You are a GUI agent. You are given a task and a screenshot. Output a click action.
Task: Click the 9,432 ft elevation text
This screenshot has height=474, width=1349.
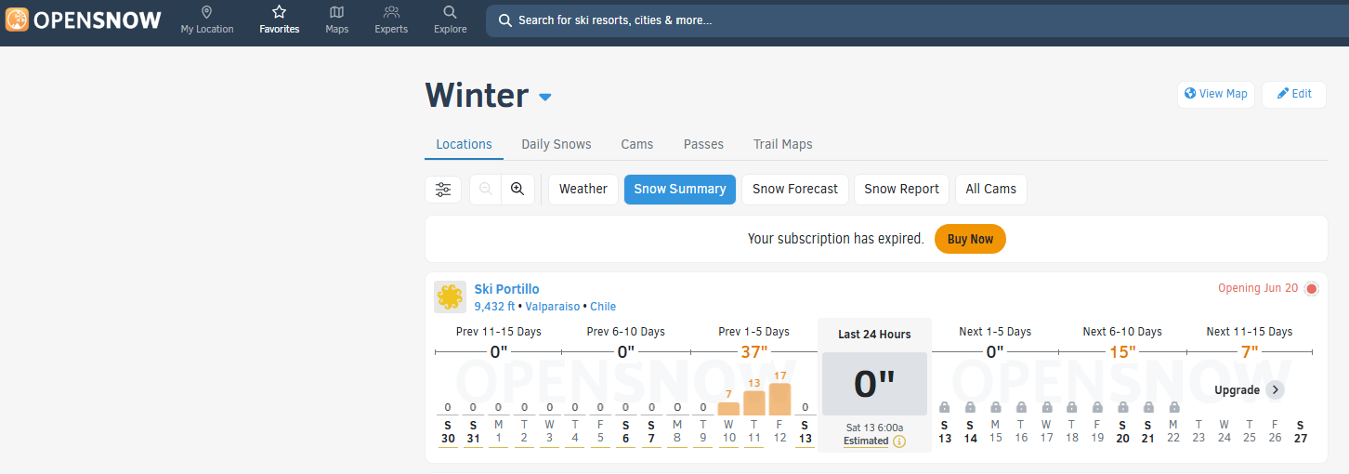pyautogui.click(x=494, y=306)
